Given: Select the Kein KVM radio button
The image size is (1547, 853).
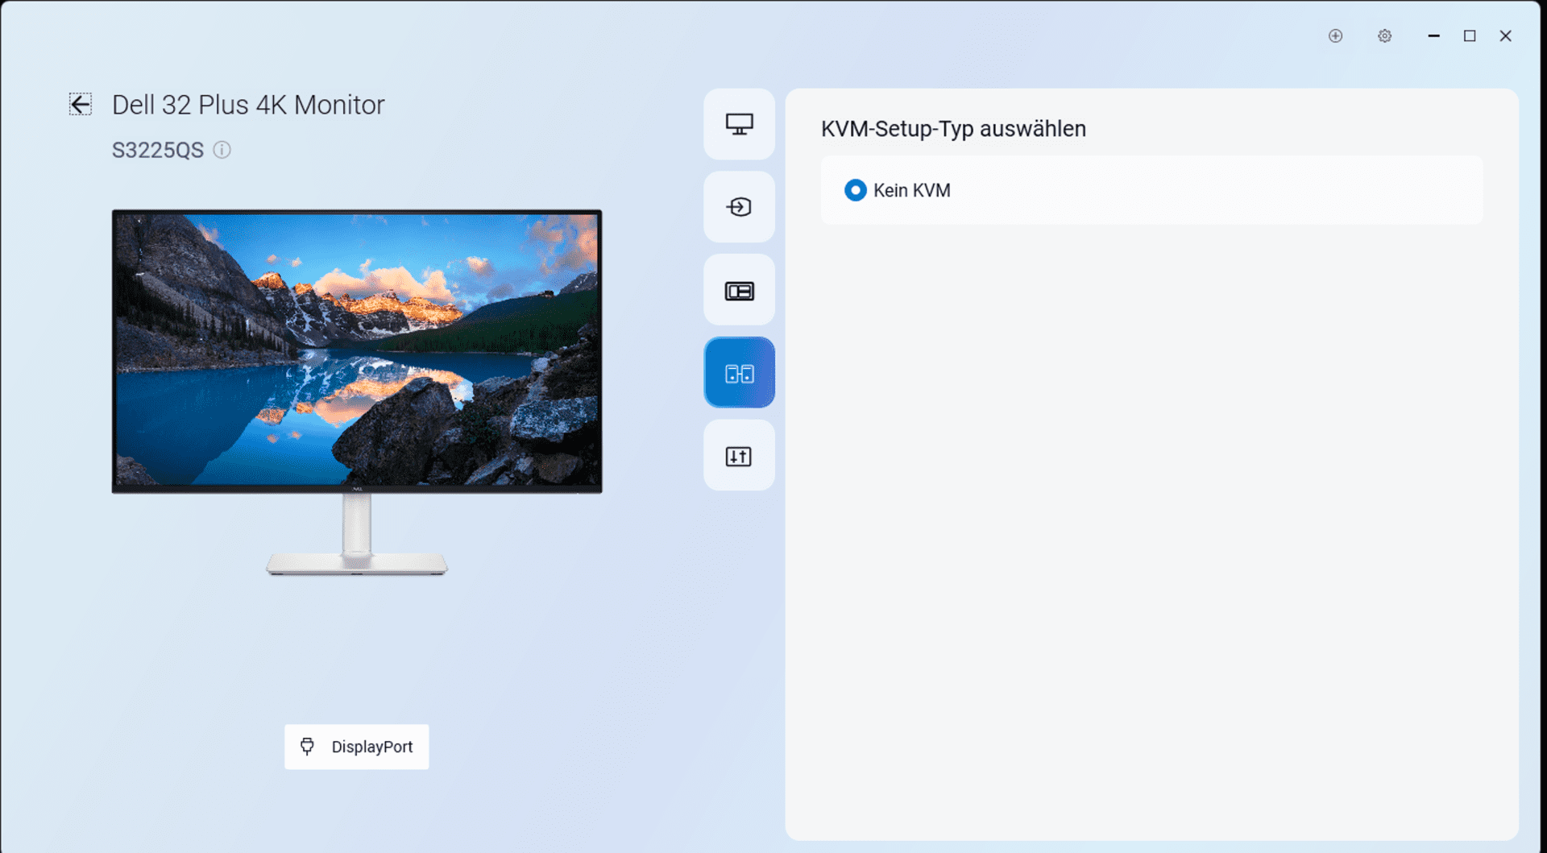Looking at the screenshot, I should (855, 190).
